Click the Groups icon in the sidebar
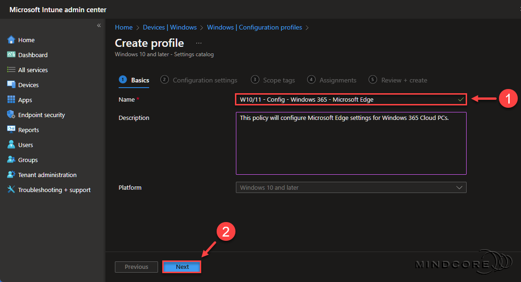Viewport: 521px width, 282px height. coord(11,160)
